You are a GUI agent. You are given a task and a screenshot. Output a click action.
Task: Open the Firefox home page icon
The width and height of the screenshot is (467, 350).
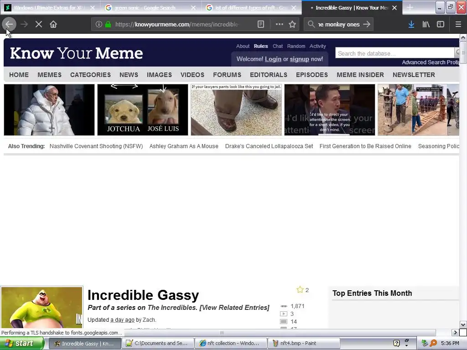(x=53, y=24)
